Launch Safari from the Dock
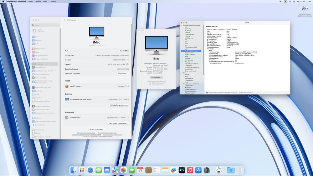 [90, 170]
